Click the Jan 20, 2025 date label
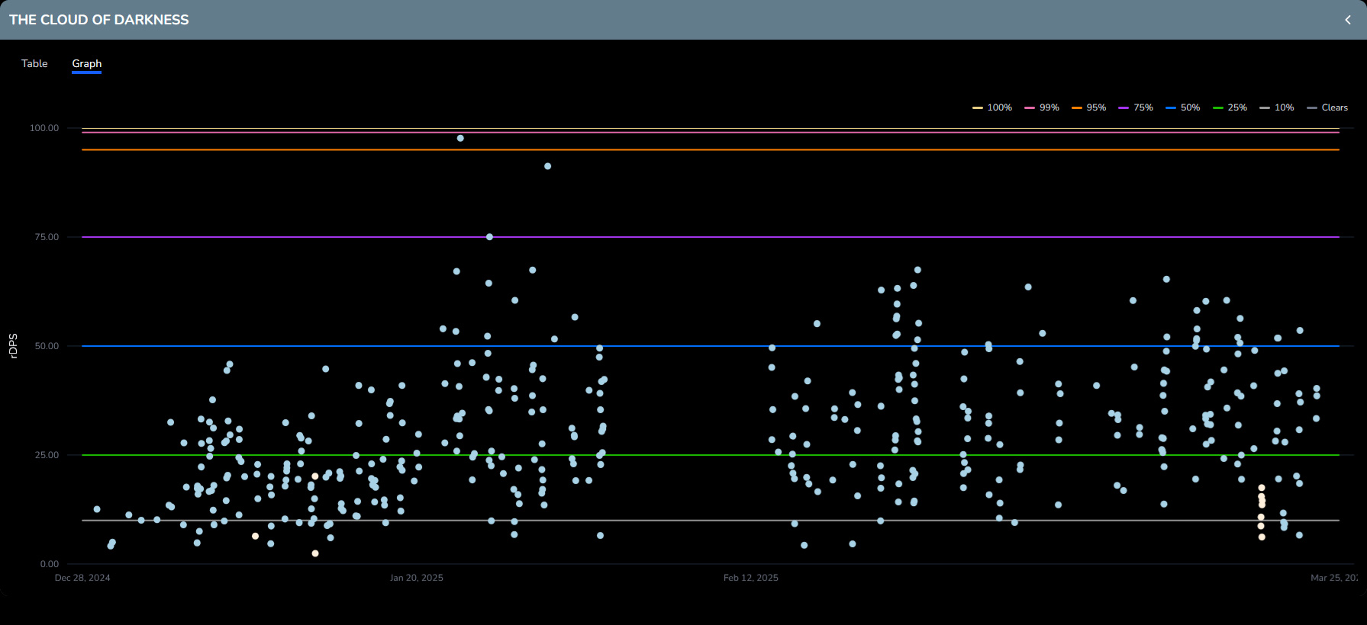The height and width of the screenshot is (625, 1367). (x=417, y=578)
